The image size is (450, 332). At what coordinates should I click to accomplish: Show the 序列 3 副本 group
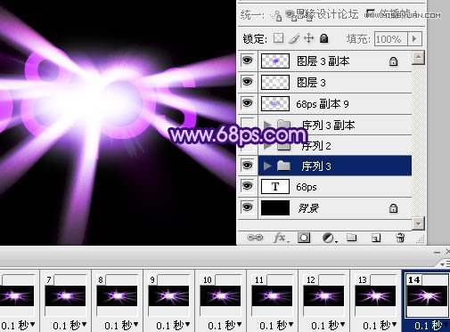click(x=247, y=124)
